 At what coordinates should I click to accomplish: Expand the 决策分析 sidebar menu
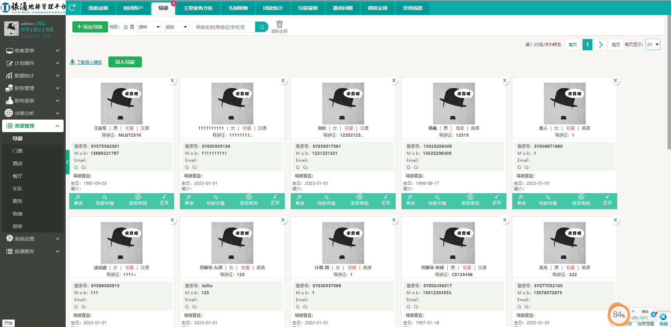click(33, 113)
